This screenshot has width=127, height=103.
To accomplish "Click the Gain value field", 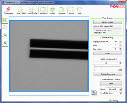I will [116, 45].
